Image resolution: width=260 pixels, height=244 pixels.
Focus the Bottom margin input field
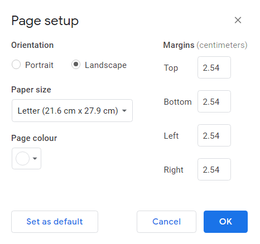(214, 101)
